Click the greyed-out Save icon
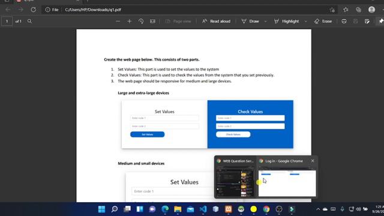Image resolution: width=384 pixels, height=216 pixels. pyautogui.click(x=355, y=22)
